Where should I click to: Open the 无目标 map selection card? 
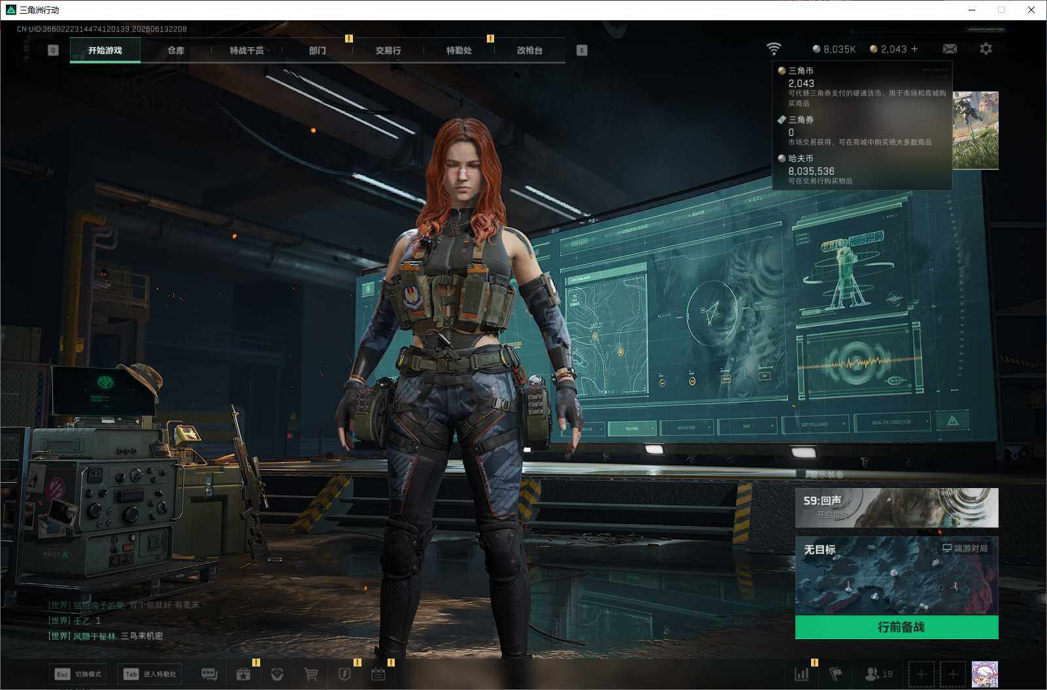click(x=897, y=576)
